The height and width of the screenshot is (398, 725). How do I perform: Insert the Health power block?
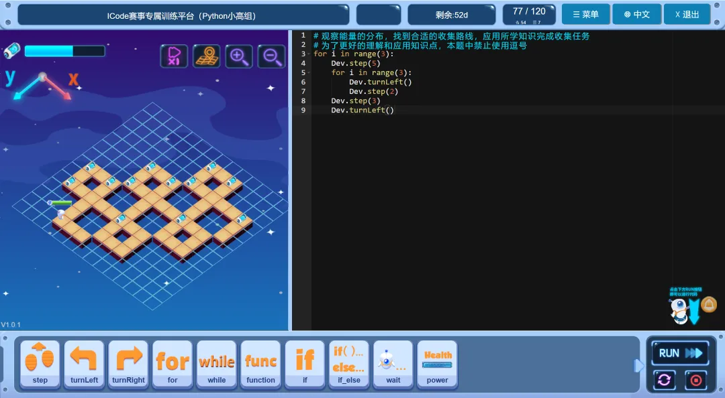tap(438, 364)
